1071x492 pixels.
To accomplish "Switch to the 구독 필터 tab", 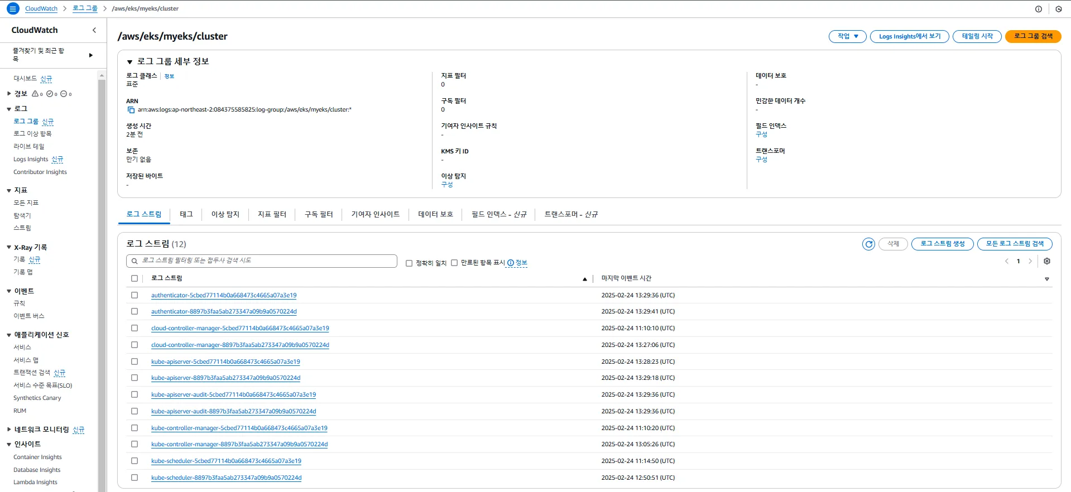I will click(x=319, y=214).
